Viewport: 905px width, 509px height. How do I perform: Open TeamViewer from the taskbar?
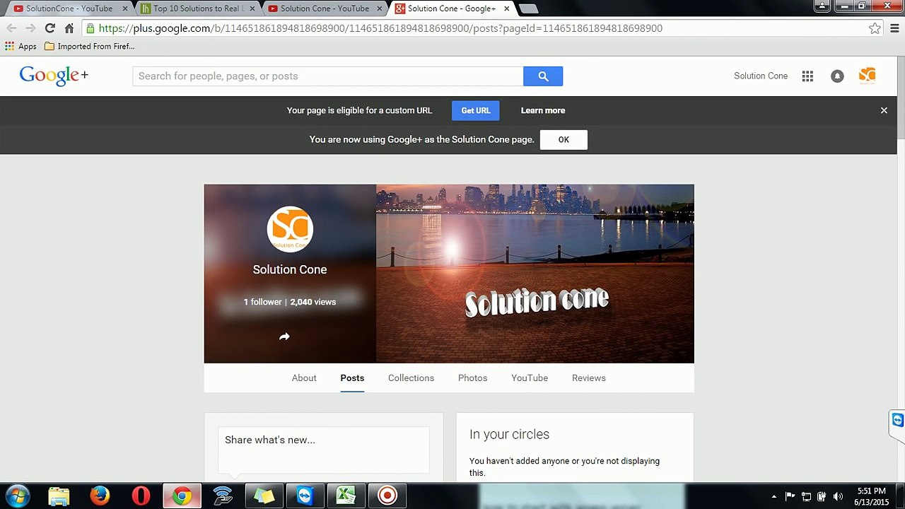(x=305, y=496)
